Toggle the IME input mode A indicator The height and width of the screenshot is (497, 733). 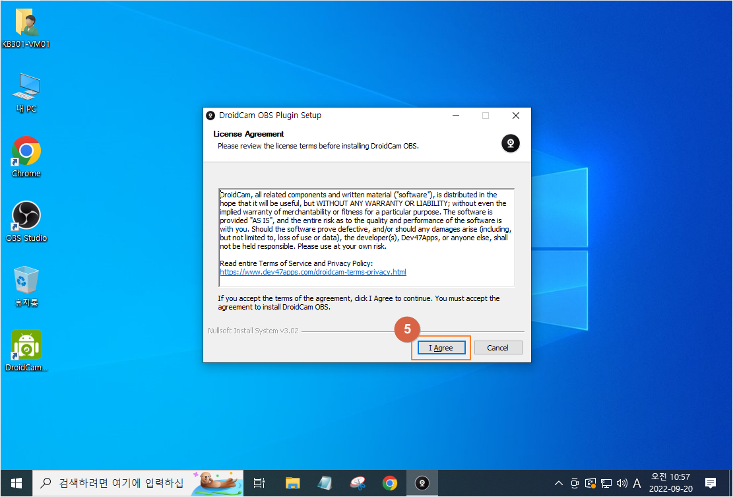point(637,483)
